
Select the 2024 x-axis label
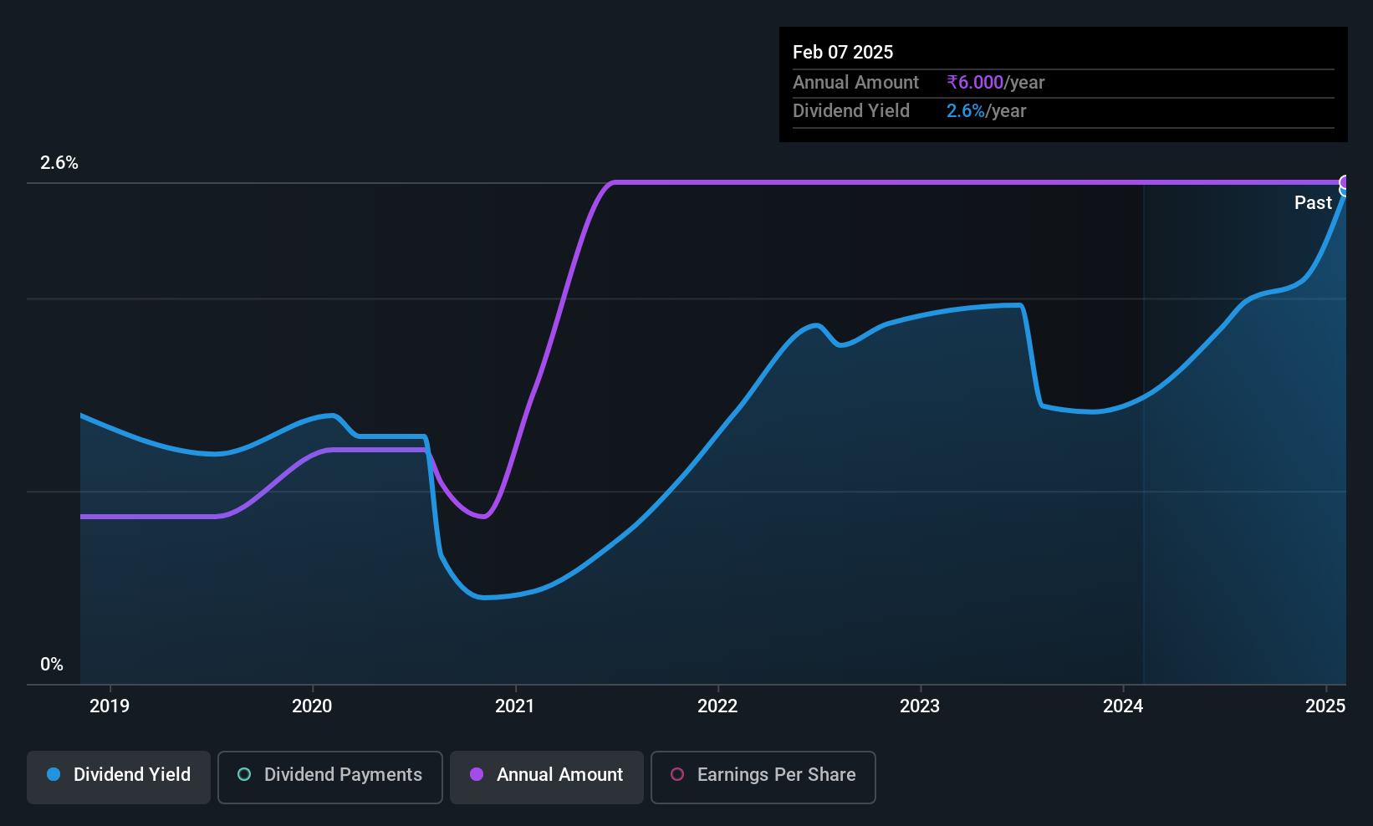[1123, 706]
